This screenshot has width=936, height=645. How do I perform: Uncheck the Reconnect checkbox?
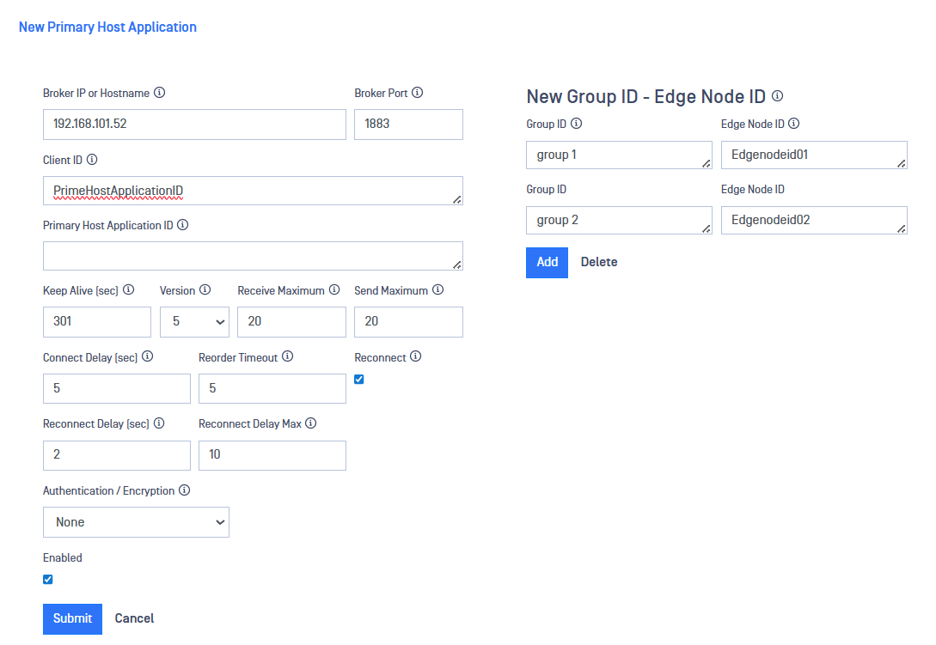point(359,380)
